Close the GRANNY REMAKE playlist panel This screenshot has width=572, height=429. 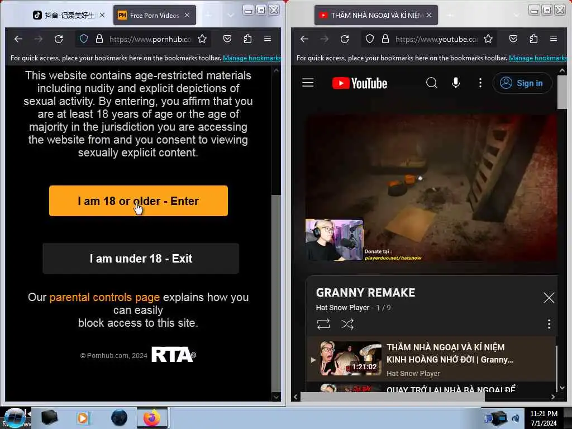[x=549, y=298]
